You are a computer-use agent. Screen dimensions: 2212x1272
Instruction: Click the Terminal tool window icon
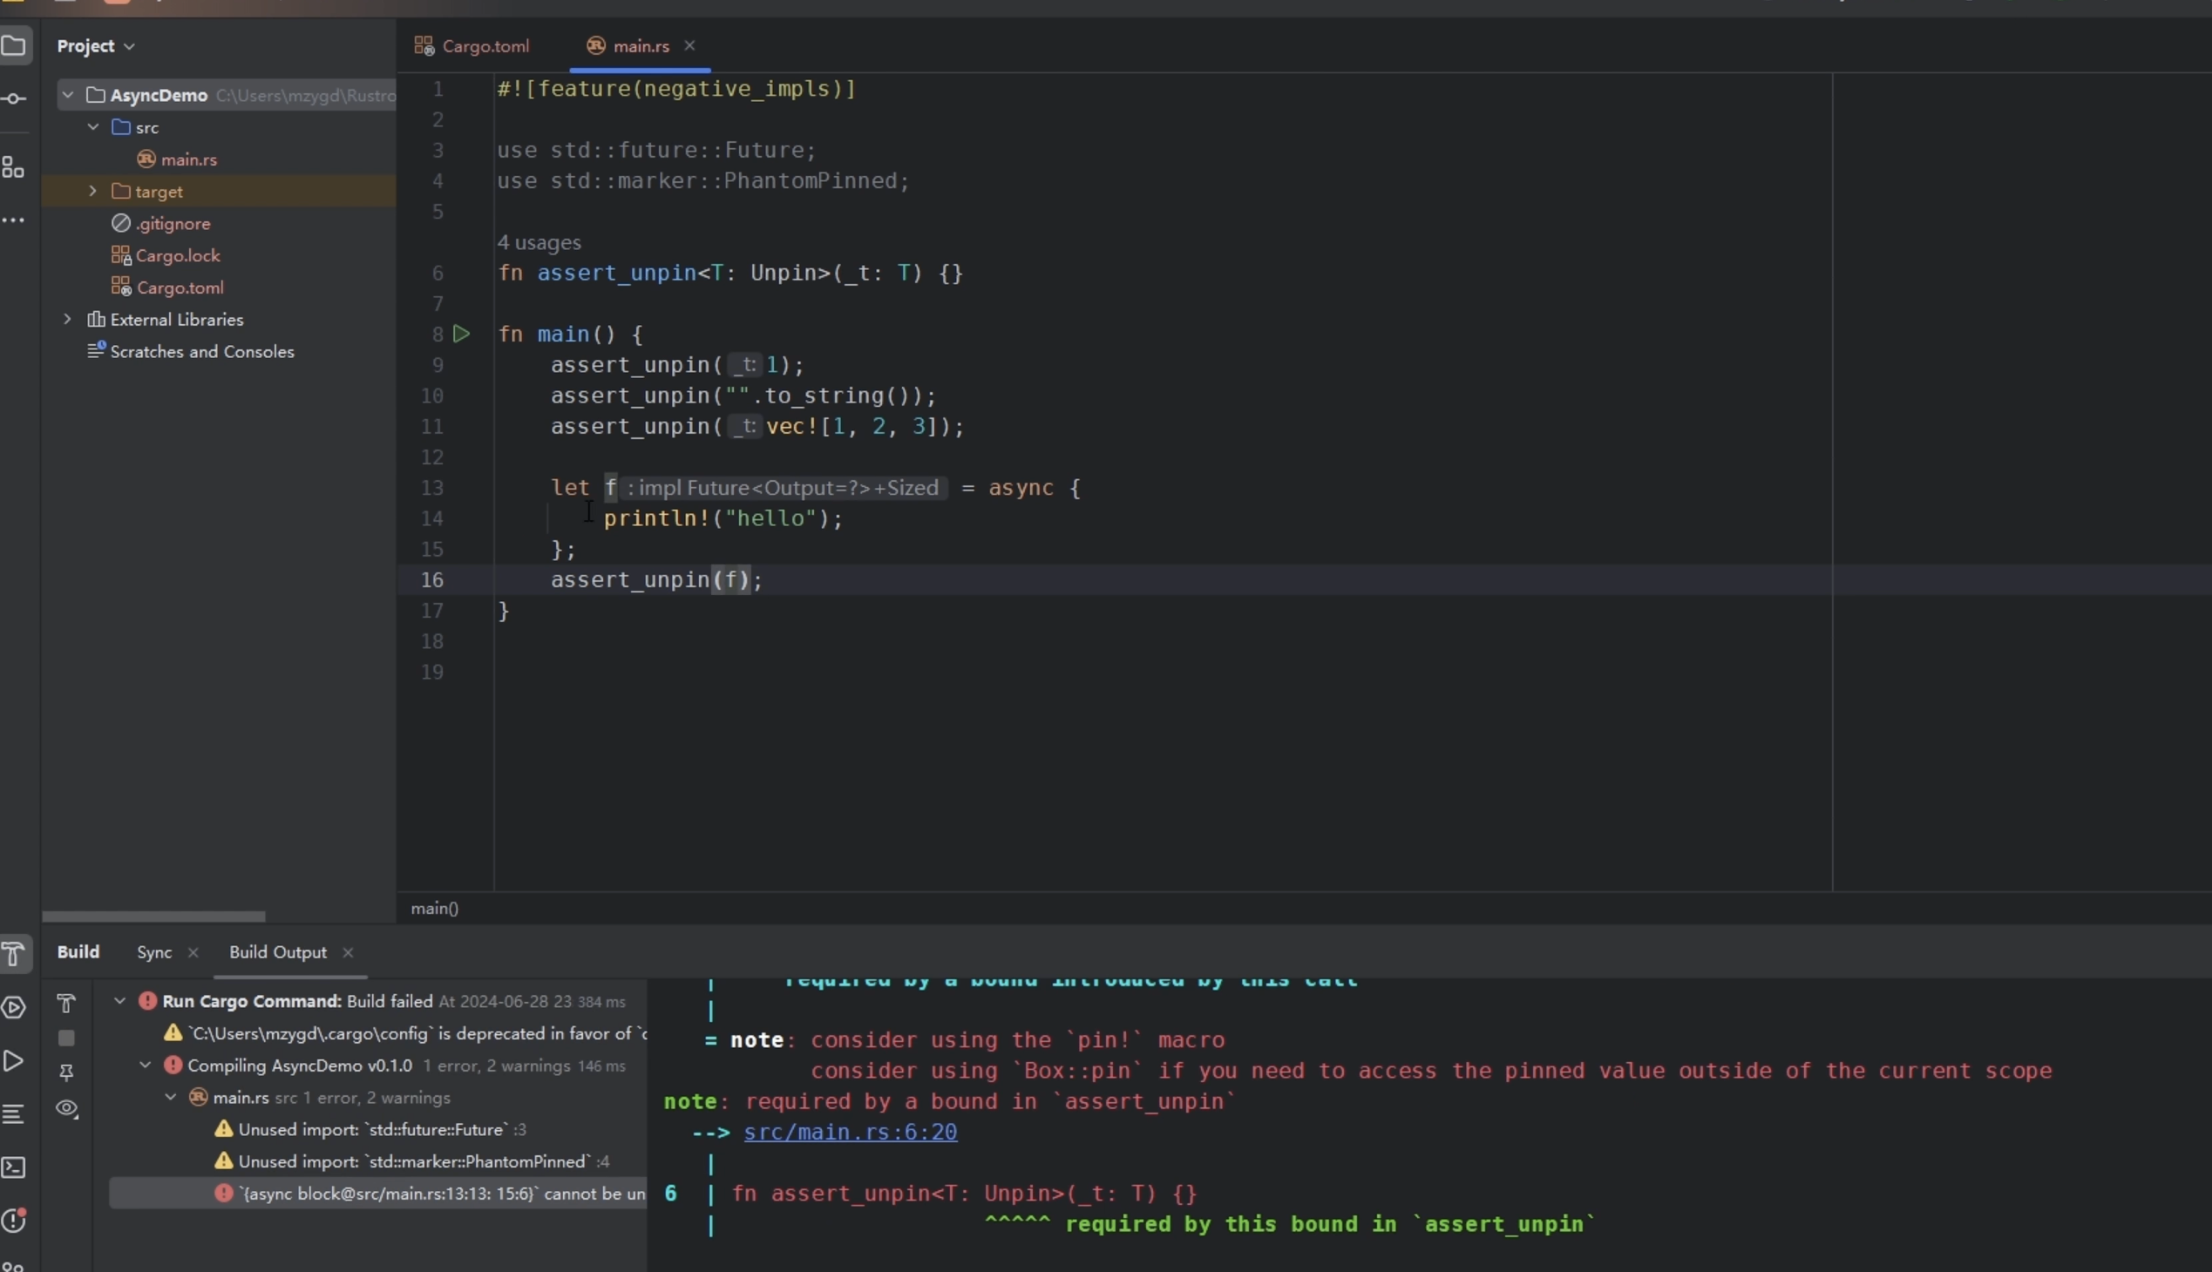(x=14, y=1167)
